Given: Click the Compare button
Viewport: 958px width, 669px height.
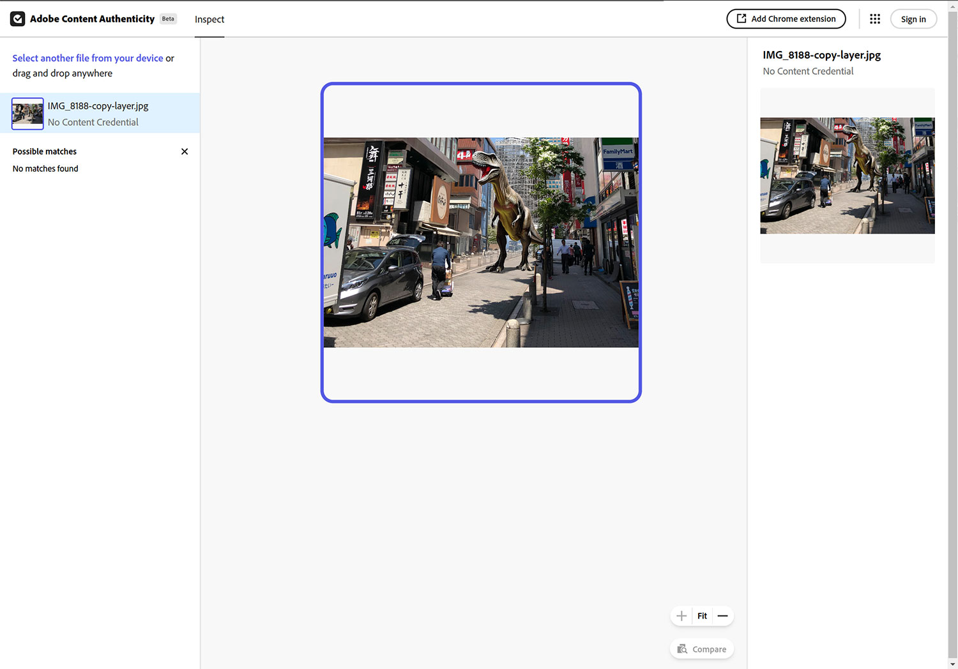Looking at the screenshot, I should point(701,648).
